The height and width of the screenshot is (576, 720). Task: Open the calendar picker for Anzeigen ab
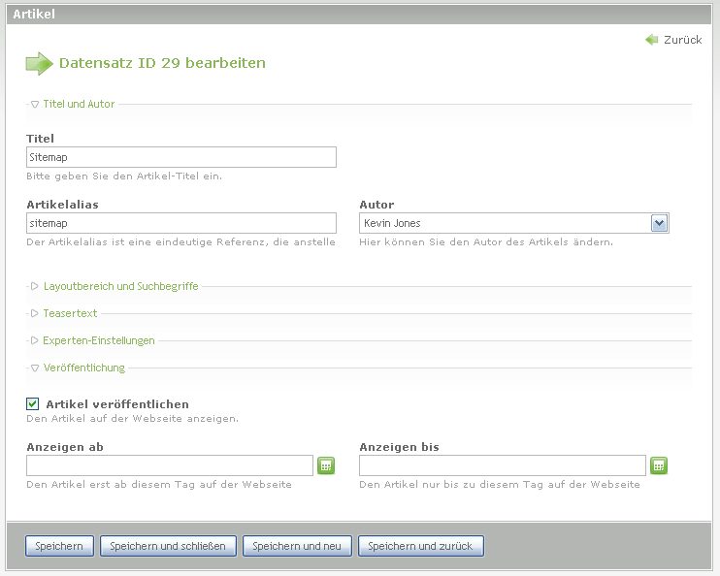tap(326, 465)
